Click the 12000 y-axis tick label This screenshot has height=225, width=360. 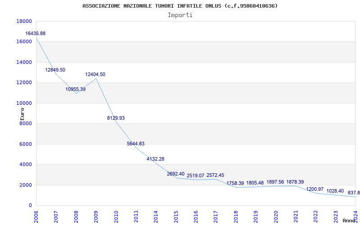(x=24, y=83)
